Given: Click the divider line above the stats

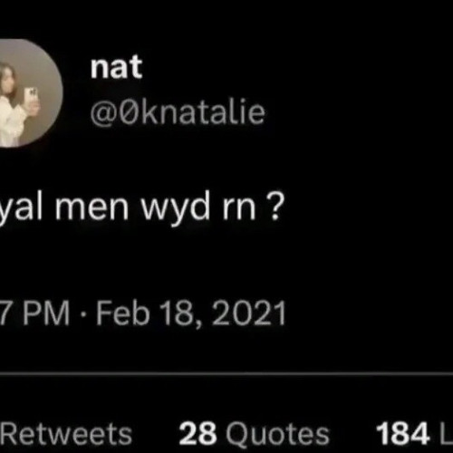Looking at the screenshot, I should pyautogui.click(x=226, y=374).
